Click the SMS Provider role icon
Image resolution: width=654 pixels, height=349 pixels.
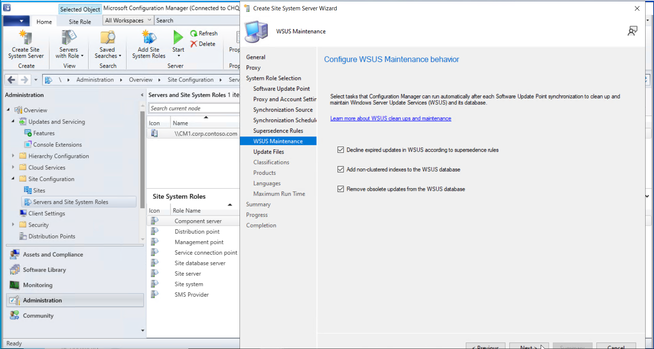point(154,294)
